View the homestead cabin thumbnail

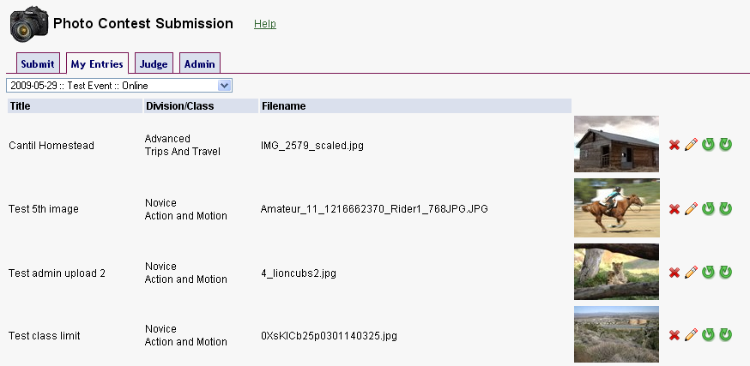pos(616,144)
